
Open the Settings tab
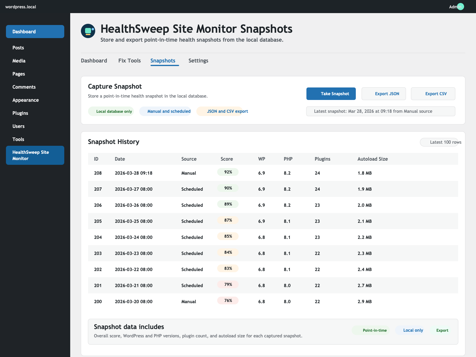click(198, 61)
